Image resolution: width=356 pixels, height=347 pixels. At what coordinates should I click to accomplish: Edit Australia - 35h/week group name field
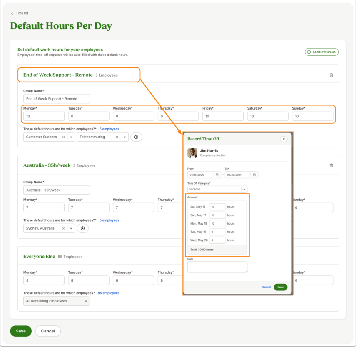tap(57, 190)
